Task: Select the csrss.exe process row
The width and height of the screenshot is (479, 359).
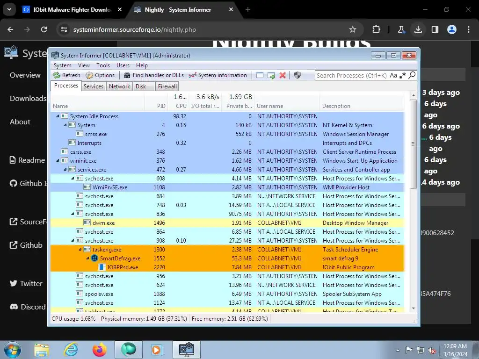Action: [227, 152]
